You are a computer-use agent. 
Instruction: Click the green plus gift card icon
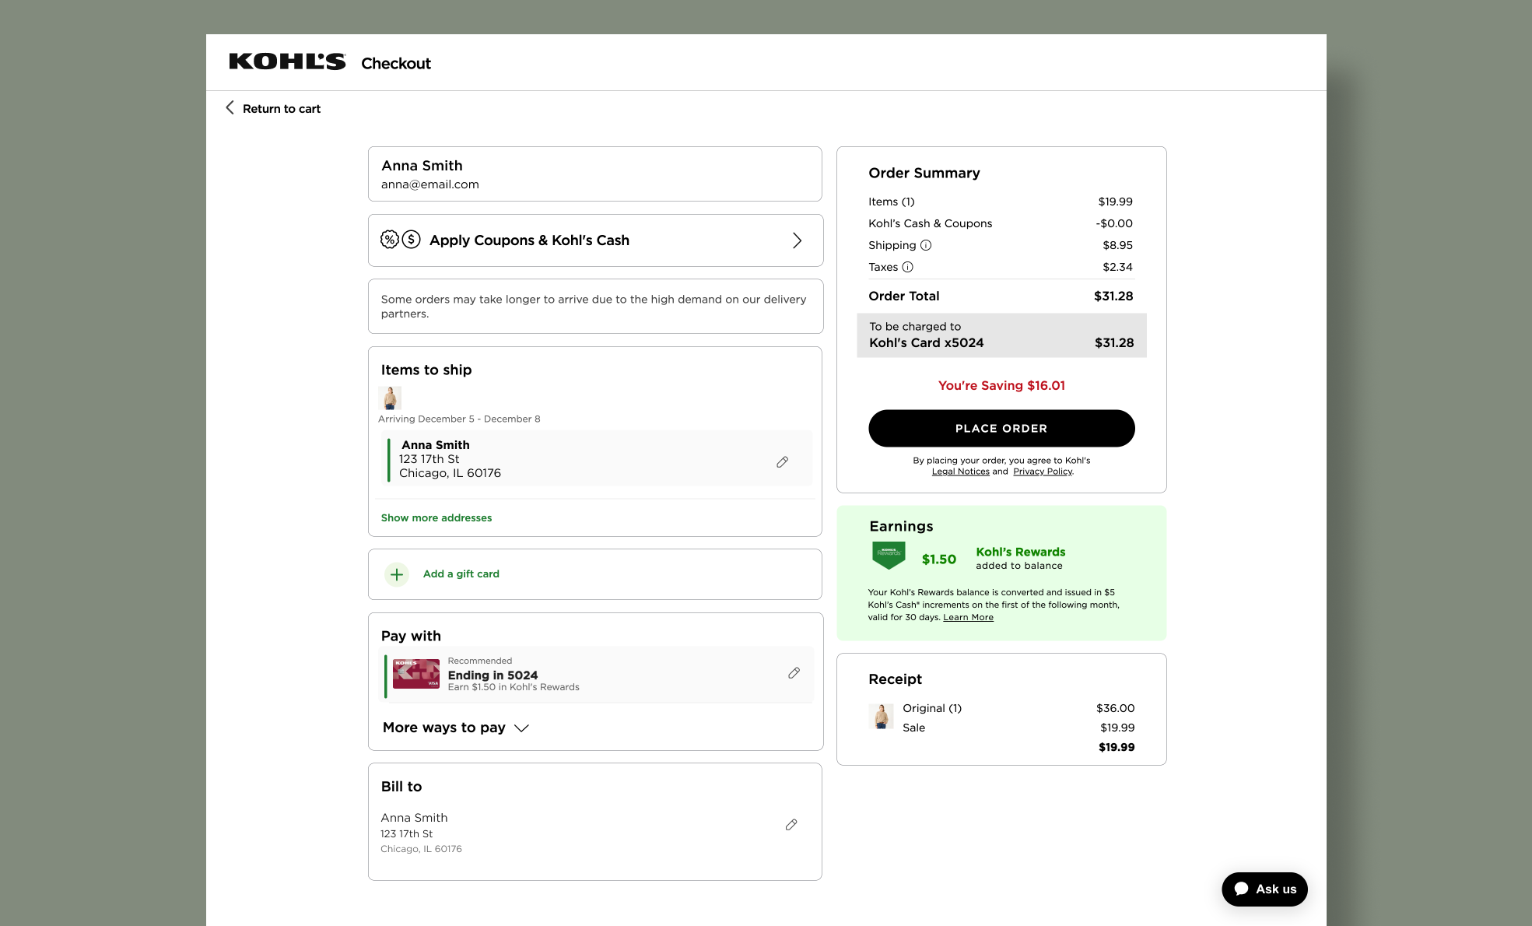[x=397, y=574]
